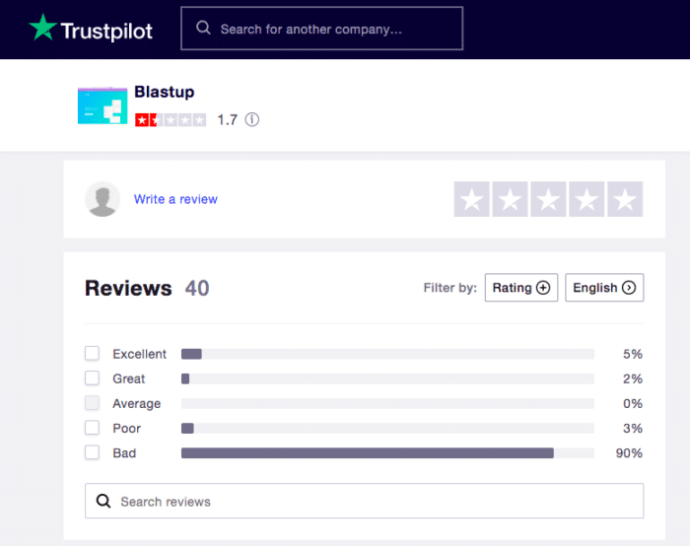The width and height of the screenshot is (690, 546).
Task: Click the Search reviews magnifier icon
Action: (x=103, y=501)
